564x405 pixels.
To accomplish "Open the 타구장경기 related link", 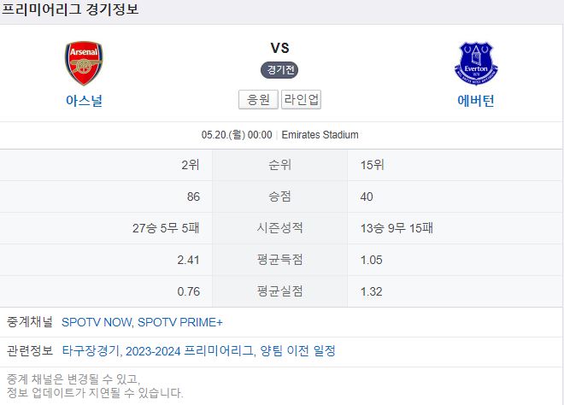I will pyautogui.click(x=91, y=350).
